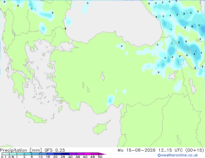Pick the 15–20 mm legend color swatch
205x158 pixels.
coord(50,154)
